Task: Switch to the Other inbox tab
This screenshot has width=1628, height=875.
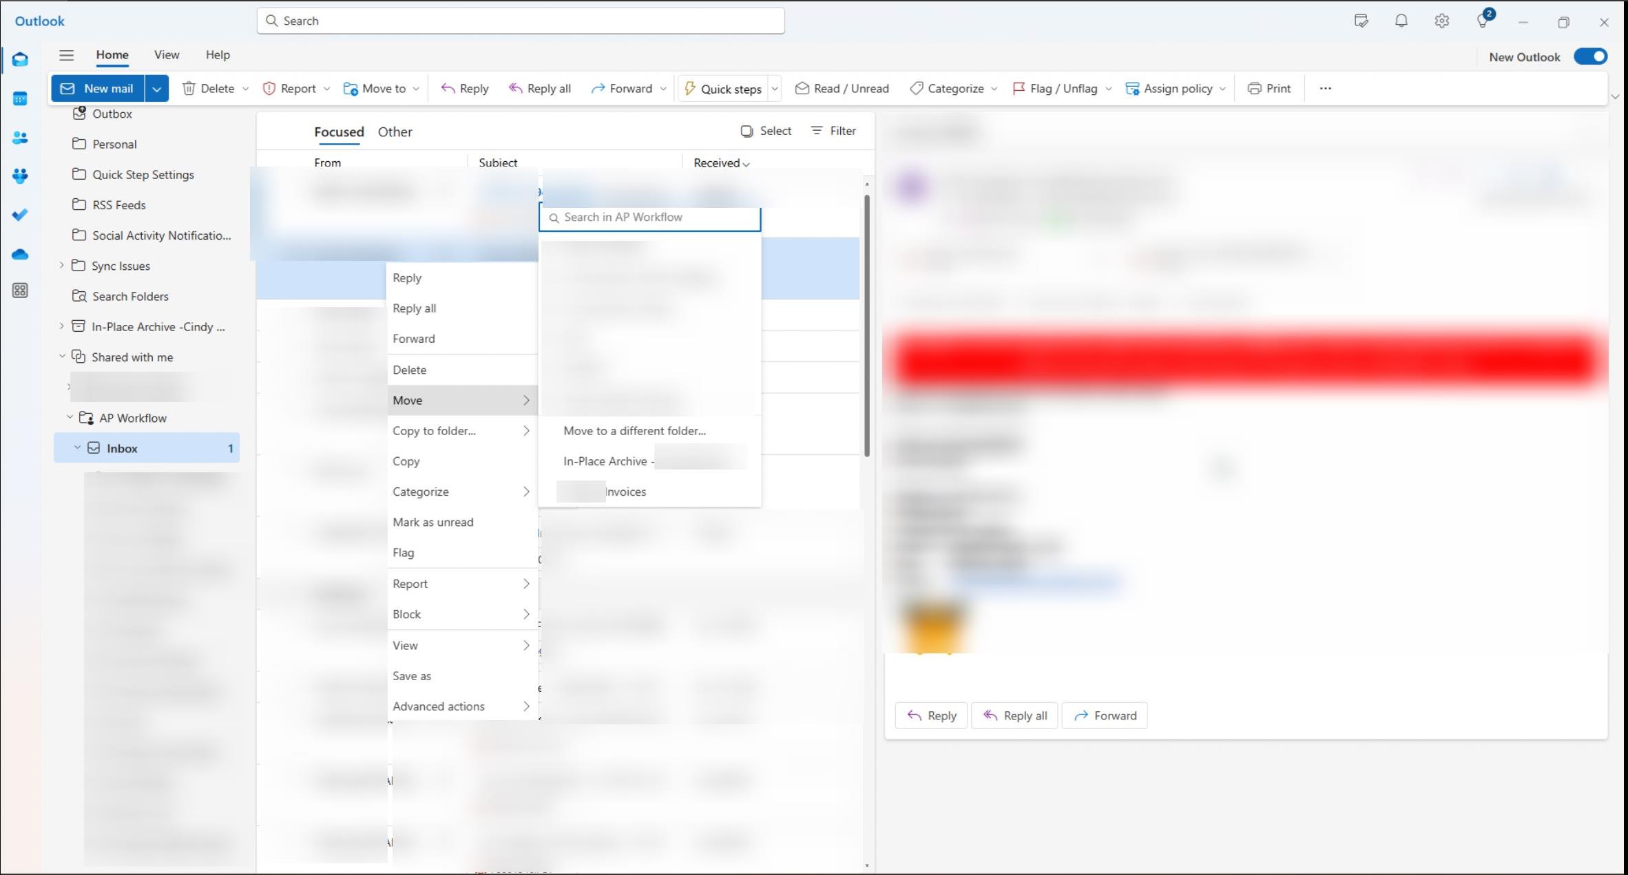Action: coord(395,131)
